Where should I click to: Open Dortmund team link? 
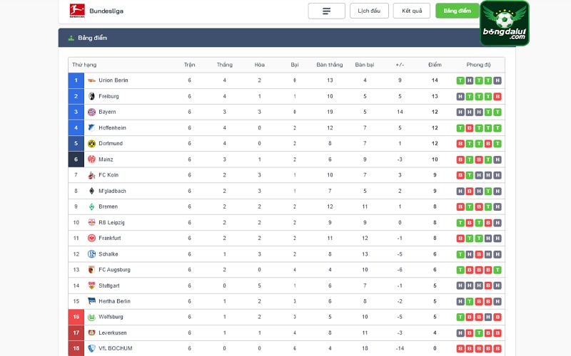click(111, 144)
